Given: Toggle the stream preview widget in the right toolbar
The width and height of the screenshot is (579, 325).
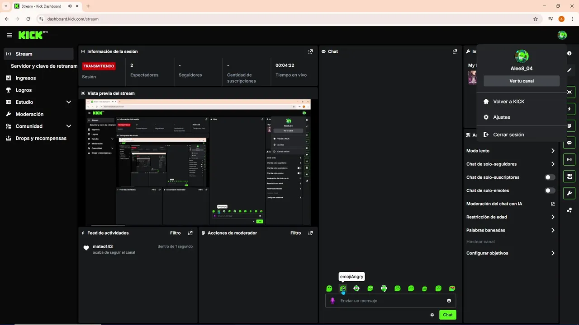Looking at the screenshot, I should (569, 92).
